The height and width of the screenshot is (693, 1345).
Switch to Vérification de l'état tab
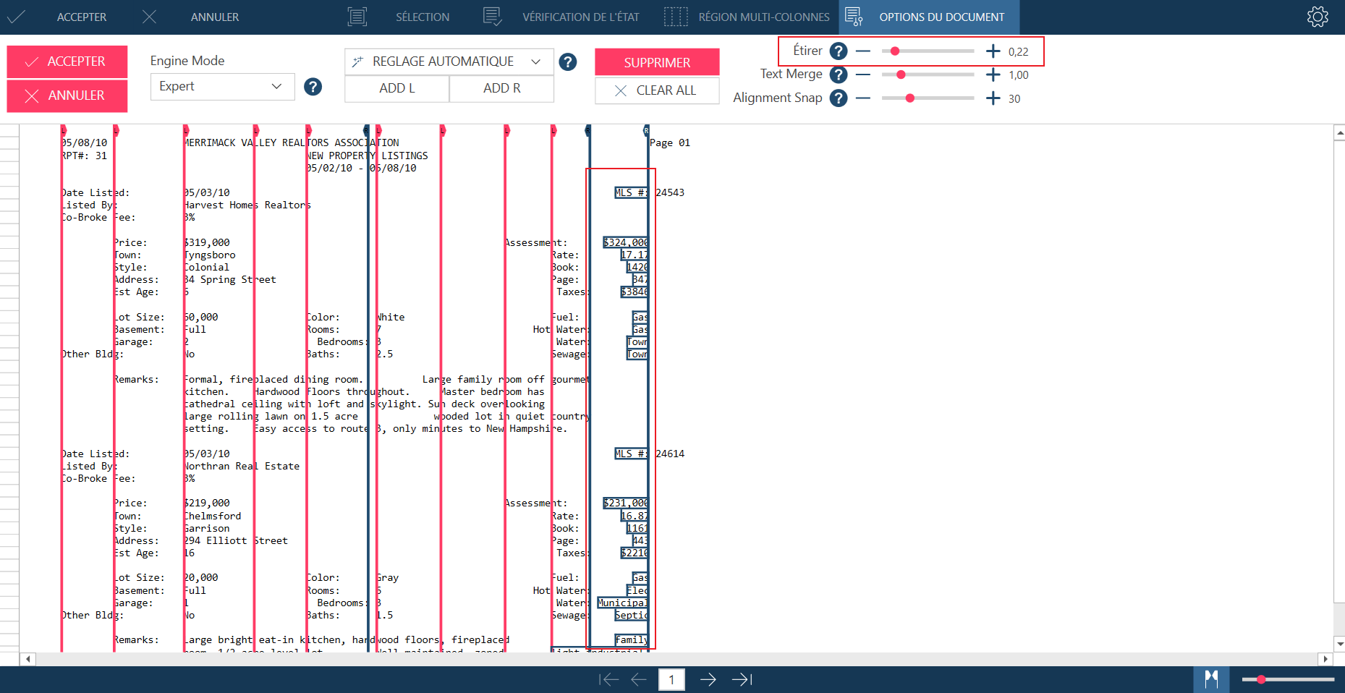pos(581,17)
